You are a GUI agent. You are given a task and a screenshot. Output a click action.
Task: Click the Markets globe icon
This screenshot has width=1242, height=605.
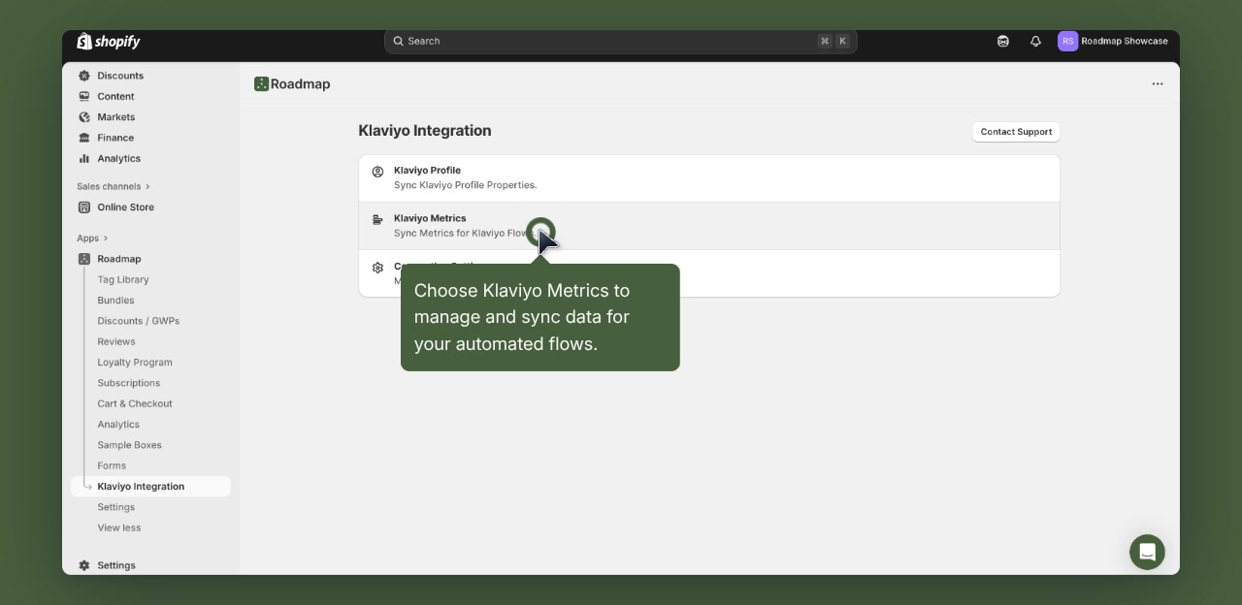point(84,116)
